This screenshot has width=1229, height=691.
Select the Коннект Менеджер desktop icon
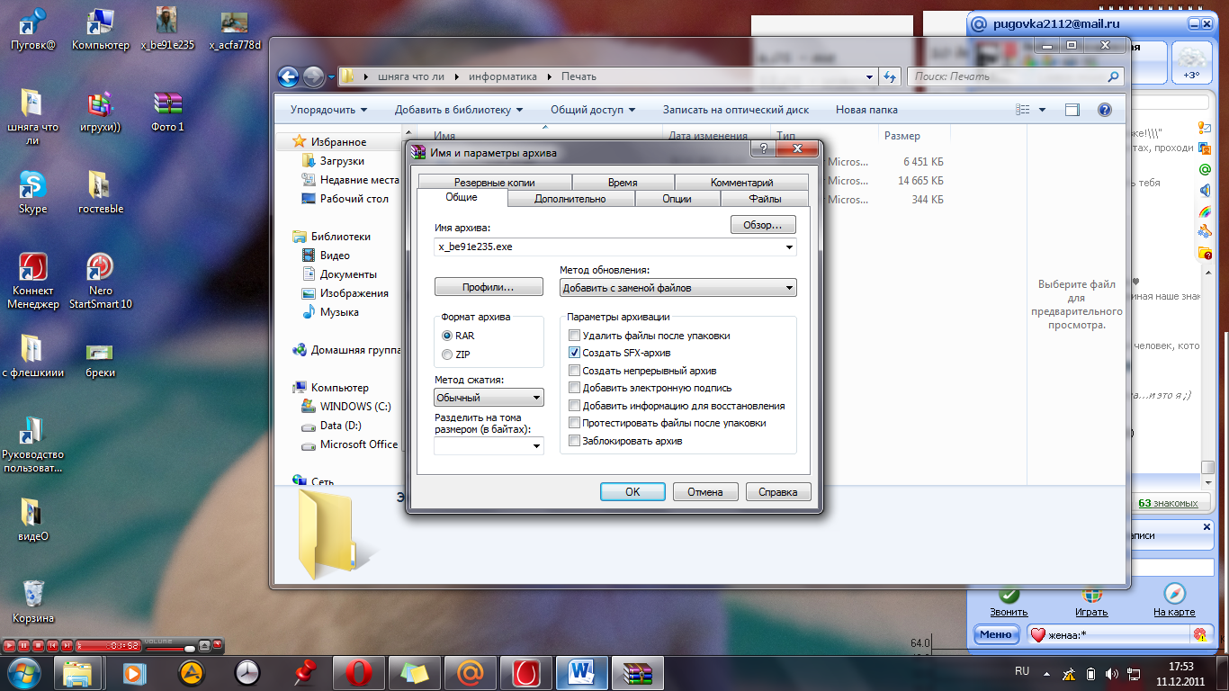point(32,282)
